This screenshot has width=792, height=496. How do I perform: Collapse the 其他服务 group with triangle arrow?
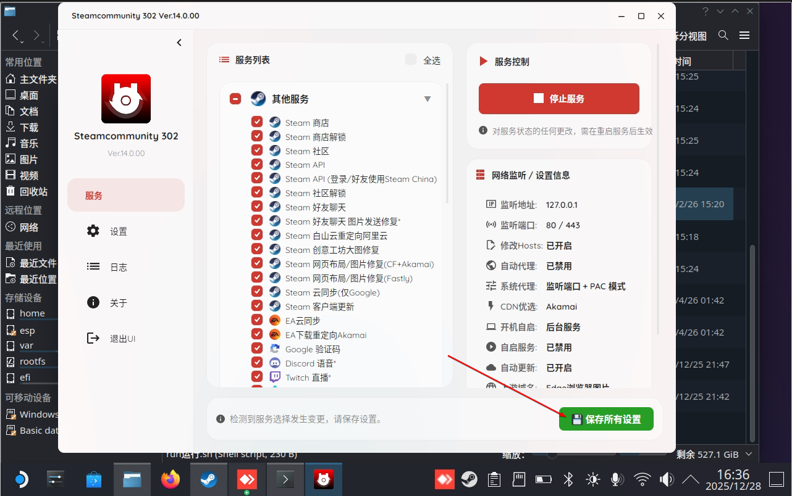pos(428,99)
